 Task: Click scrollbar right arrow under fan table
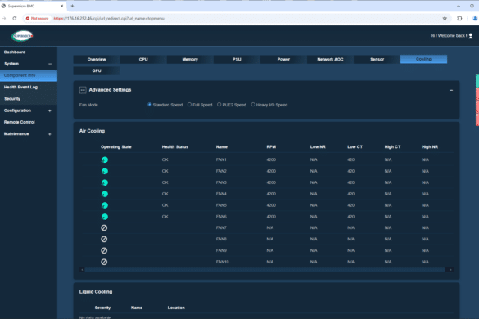pyautogui.click(x=450, y=270)
